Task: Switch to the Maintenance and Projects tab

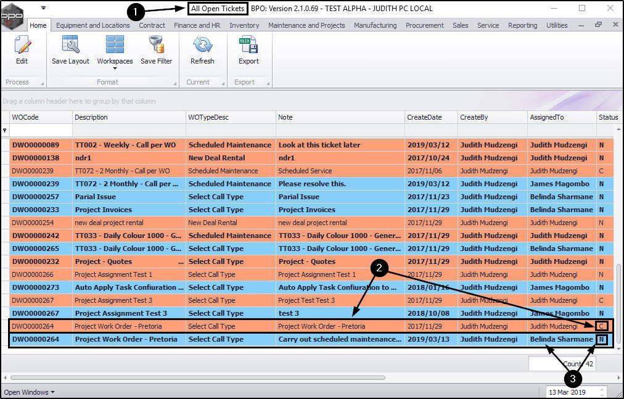Action: click(x=306, y=25)
